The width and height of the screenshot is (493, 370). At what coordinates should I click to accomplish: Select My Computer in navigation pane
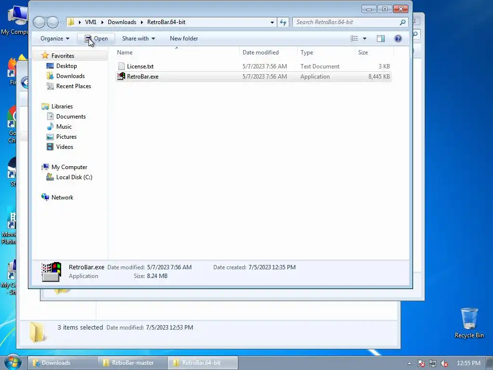(x=69, y=167)
